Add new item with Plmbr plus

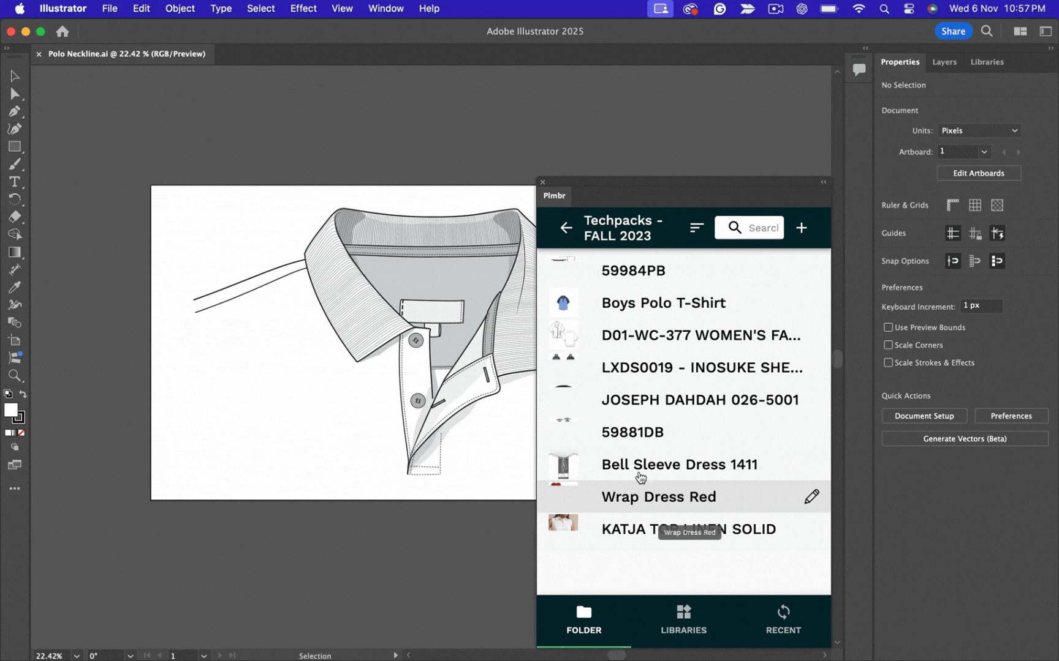[802, 228]
